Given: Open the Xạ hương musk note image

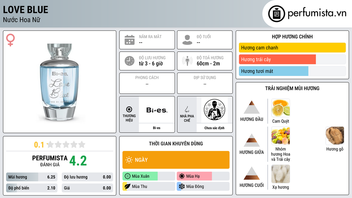Looking at the screenshot, I should (280, 174).
